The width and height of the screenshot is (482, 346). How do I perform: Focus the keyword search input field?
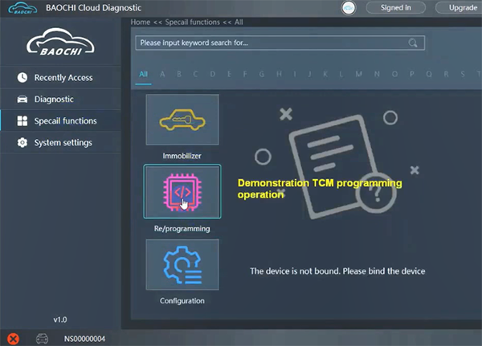click(280, 43)
